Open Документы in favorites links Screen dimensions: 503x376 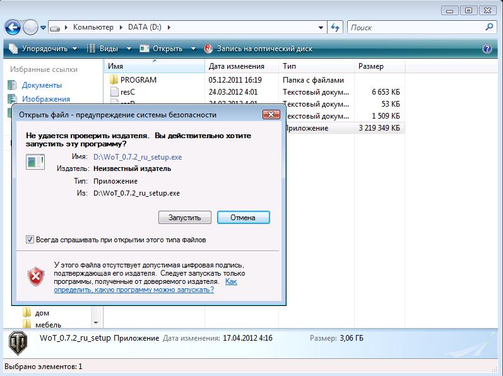pyautogui.click(x=42, y=85)
